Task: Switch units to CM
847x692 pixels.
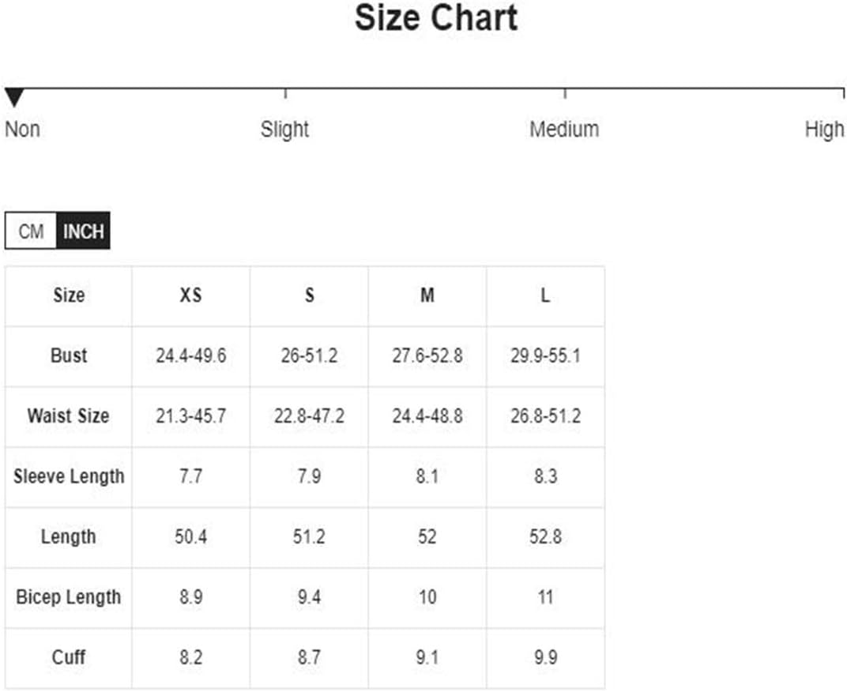Action: tap(31, 231)
